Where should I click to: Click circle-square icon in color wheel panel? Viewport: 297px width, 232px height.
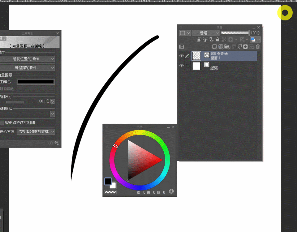[171, 191]
